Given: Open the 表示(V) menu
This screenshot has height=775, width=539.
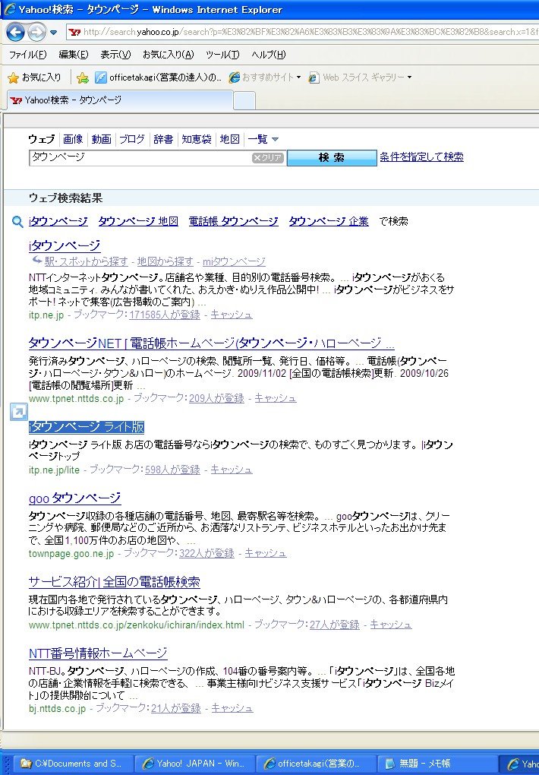Looking at the screenshot, I should tap(115, 55).
